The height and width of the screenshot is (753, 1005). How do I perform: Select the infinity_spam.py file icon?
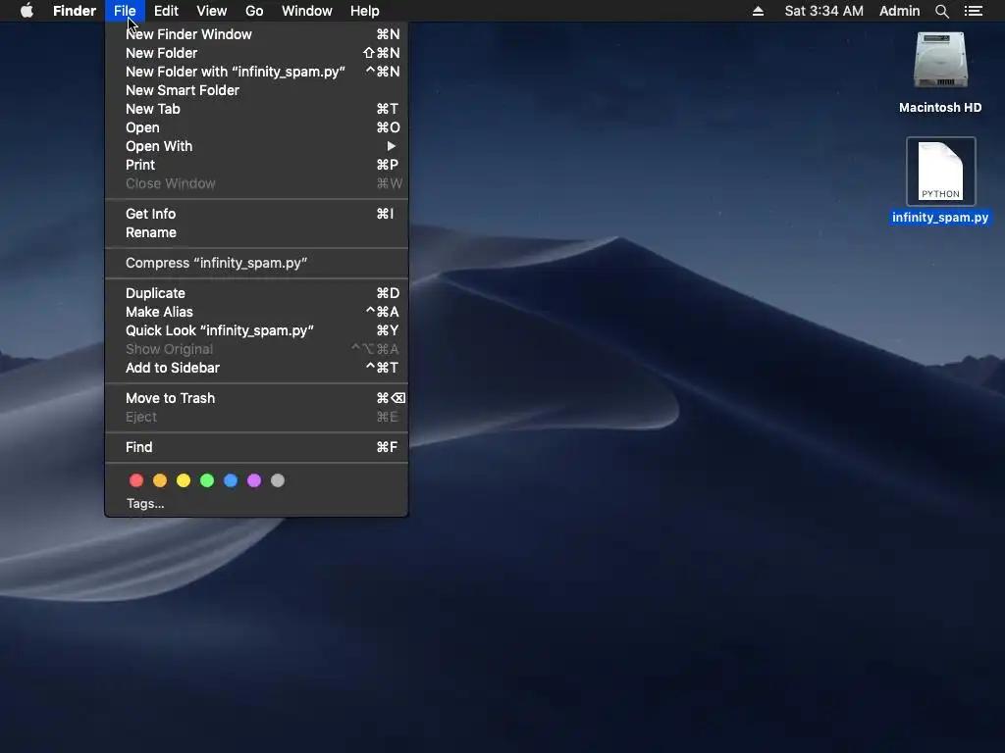coord(940,171)
